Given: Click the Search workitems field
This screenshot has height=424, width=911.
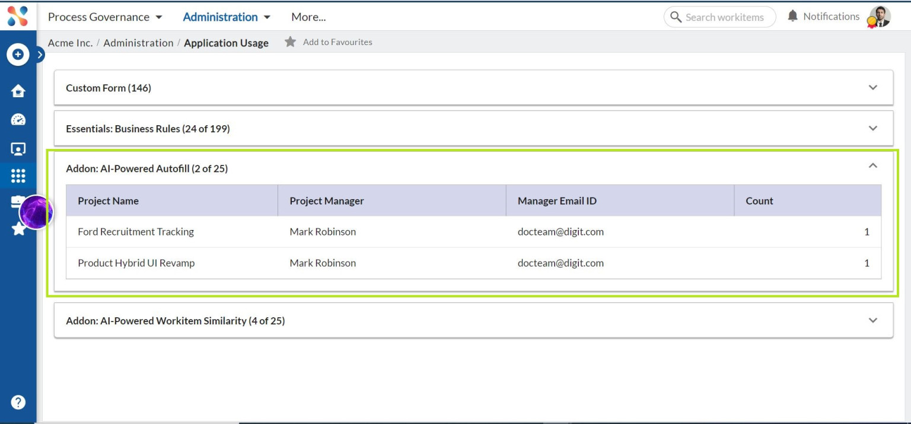Looking at the screenshot, I should [719, 17].
